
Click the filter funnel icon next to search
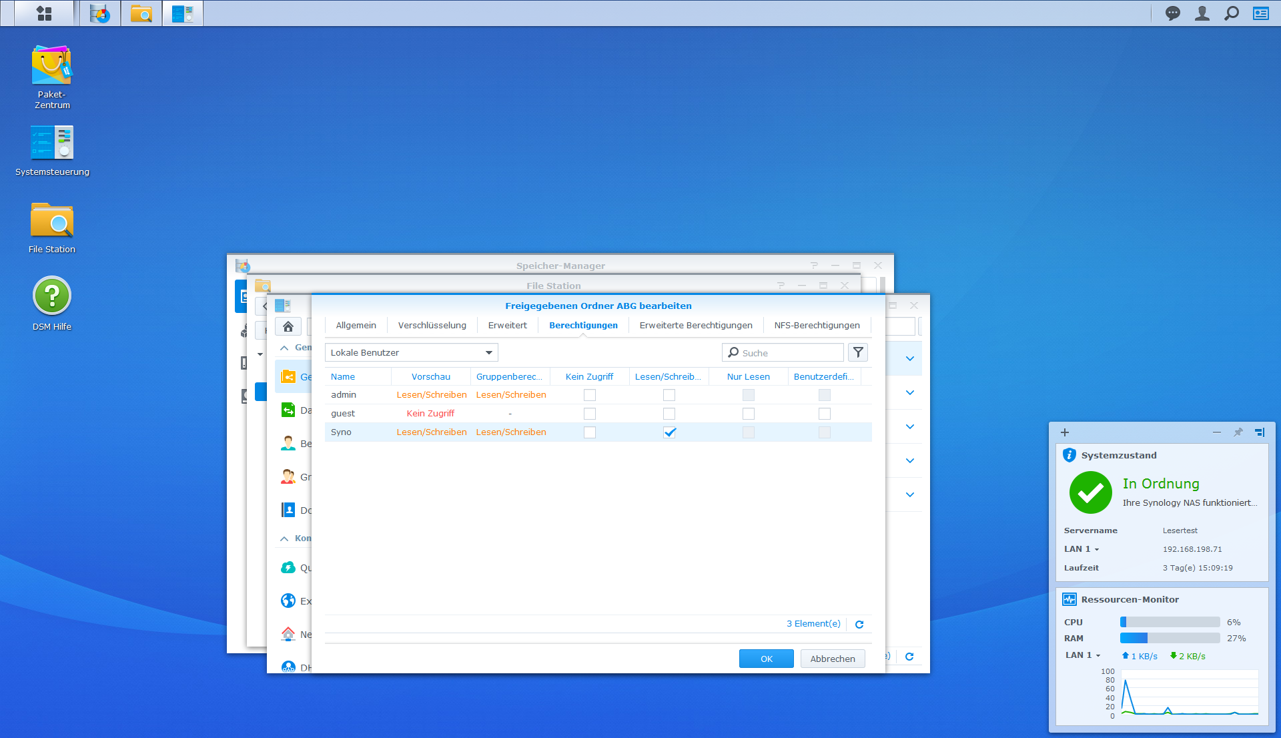click(858, 352)
